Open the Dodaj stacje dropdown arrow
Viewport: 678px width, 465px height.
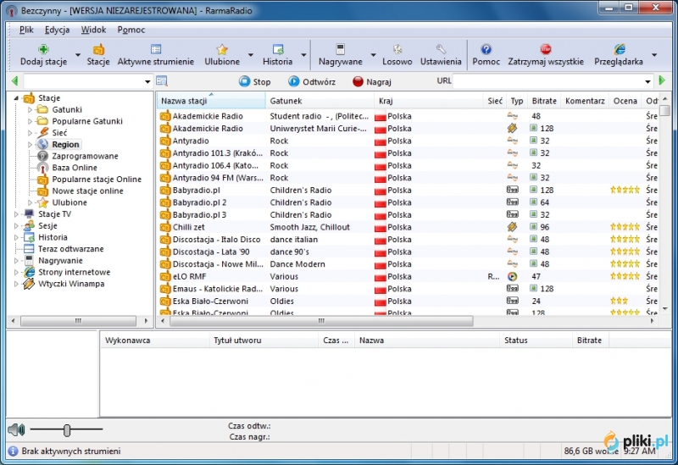78,55
